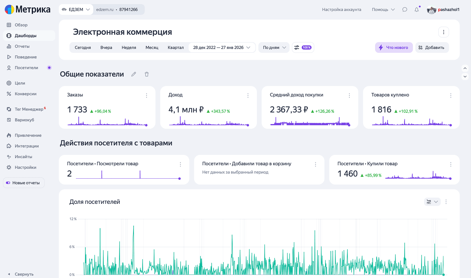Screen dimensions: 471x278
Task: Click the Заказы sparkline chart
Action: 108,121
